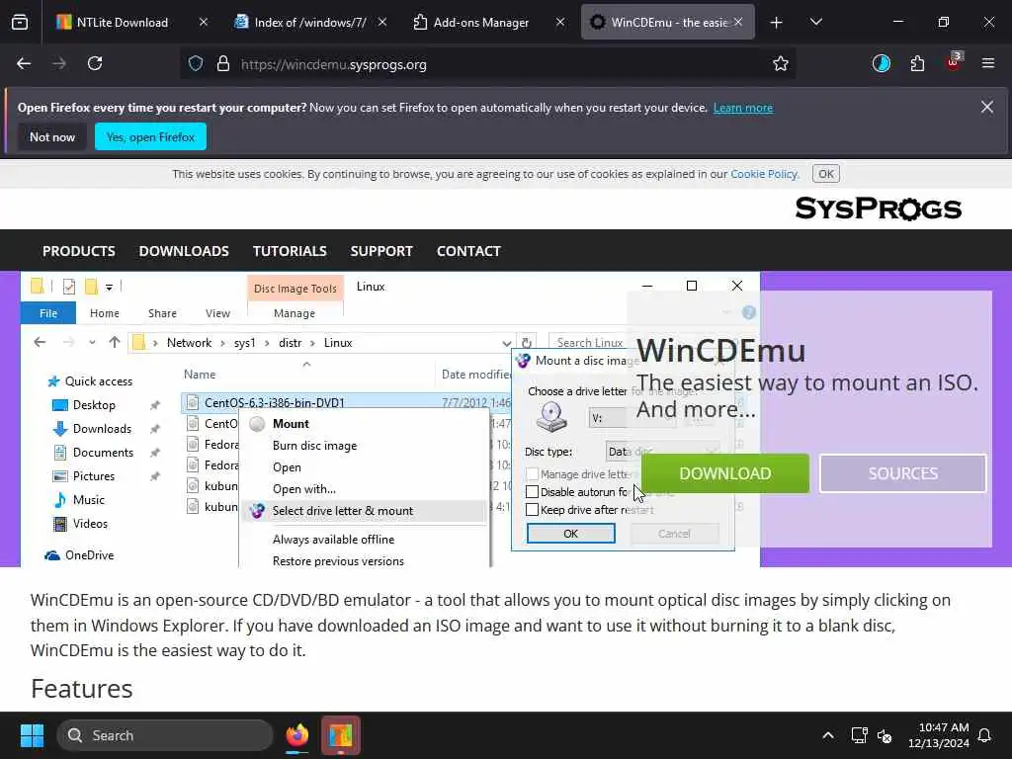Open tracking protection shield icon
Viewport: 1012px width, 759px height.
coord(196,64)
